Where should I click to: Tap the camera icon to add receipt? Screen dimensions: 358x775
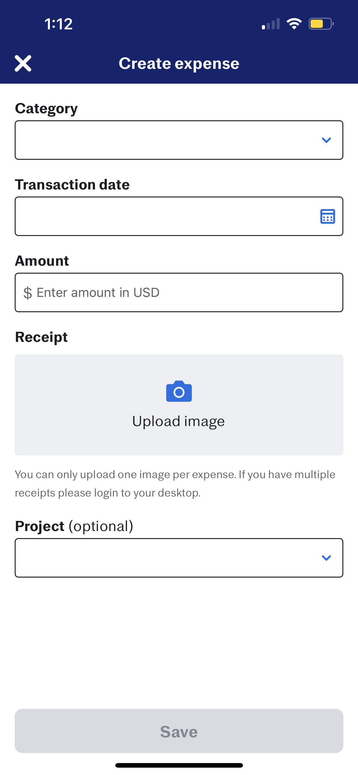point(179,391)
